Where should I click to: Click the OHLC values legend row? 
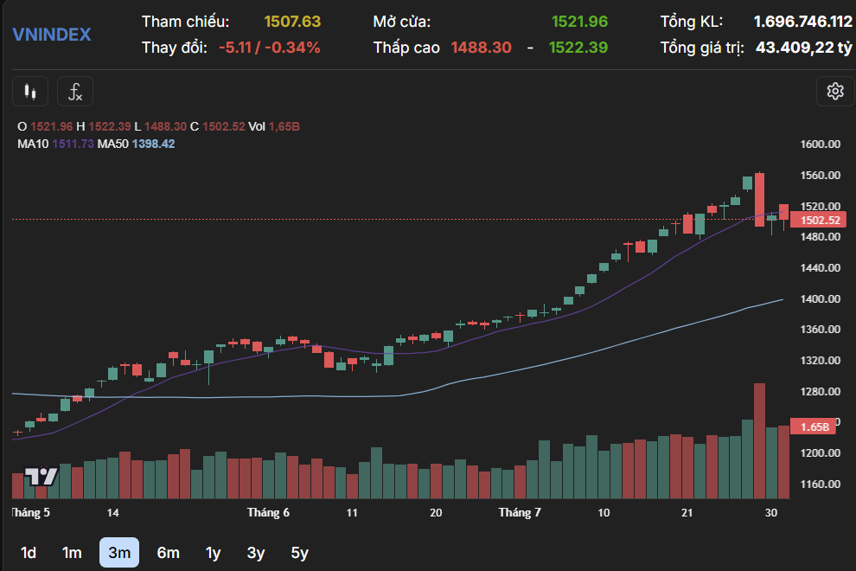tap(158, 126)
